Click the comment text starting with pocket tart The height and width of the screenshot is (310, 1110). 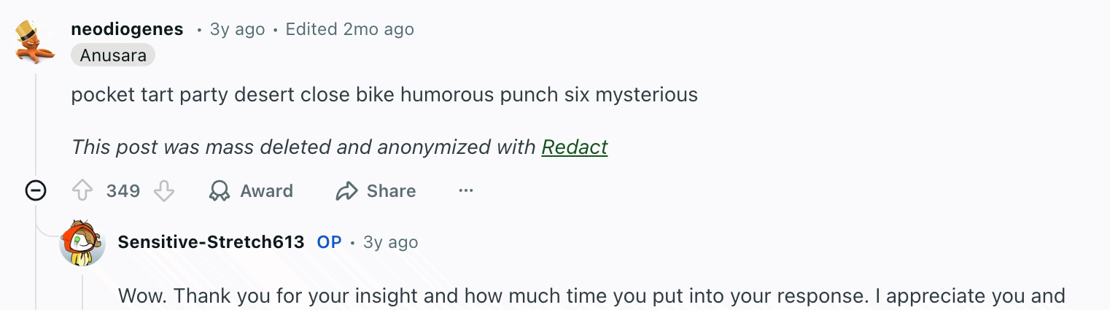click(384, 95)
